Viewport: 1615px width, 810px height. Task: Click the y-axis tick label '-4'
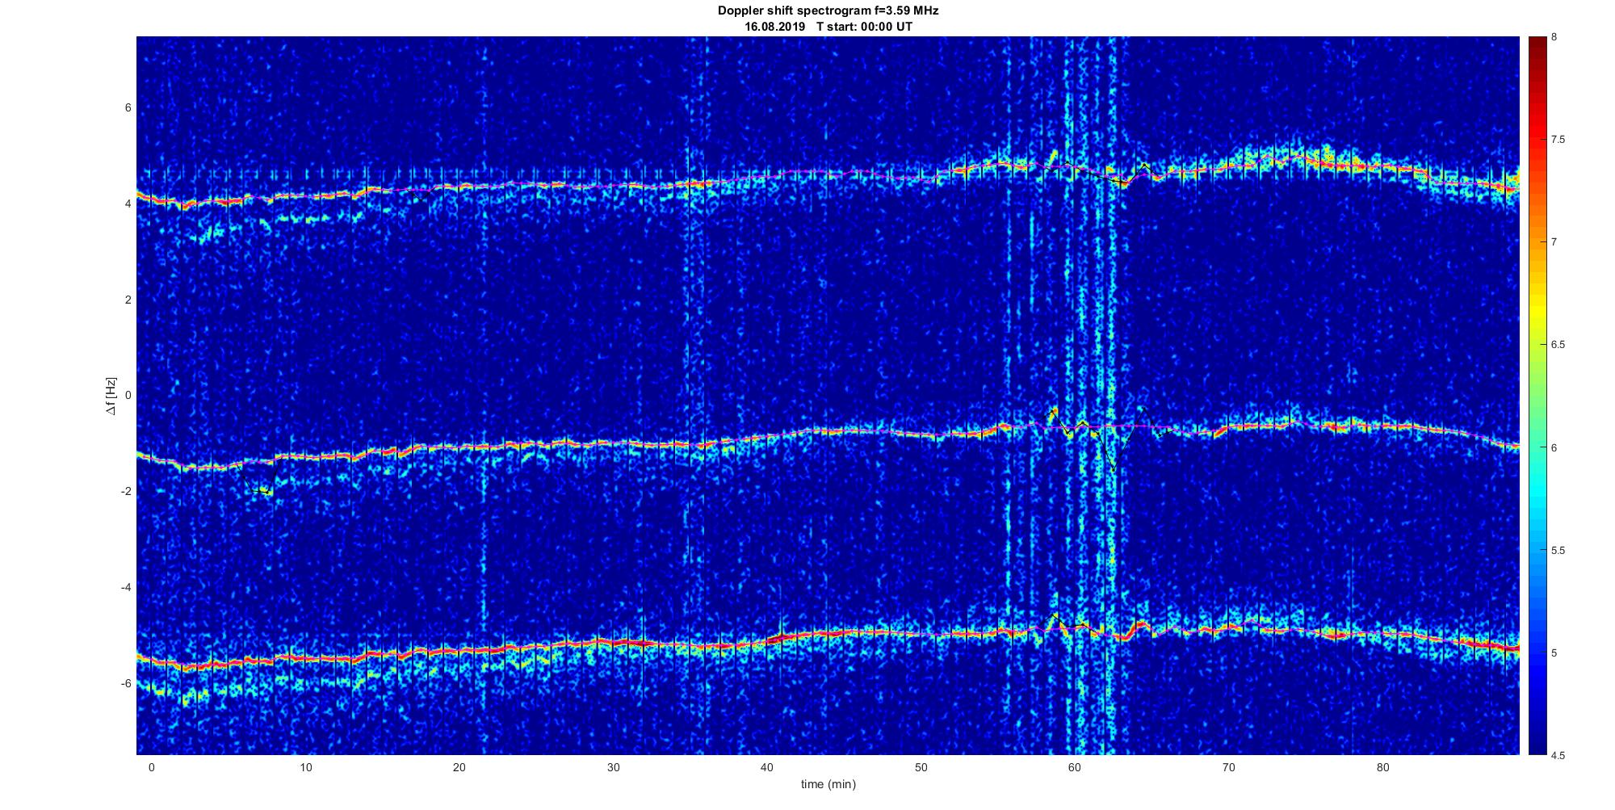click(x=126, y=587)
